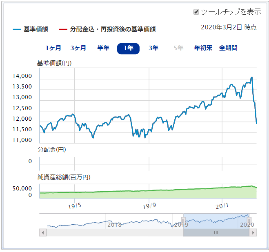Click the 11,000 y-axis value
This screenshot has width=269, height=252.
pos(22,140)
